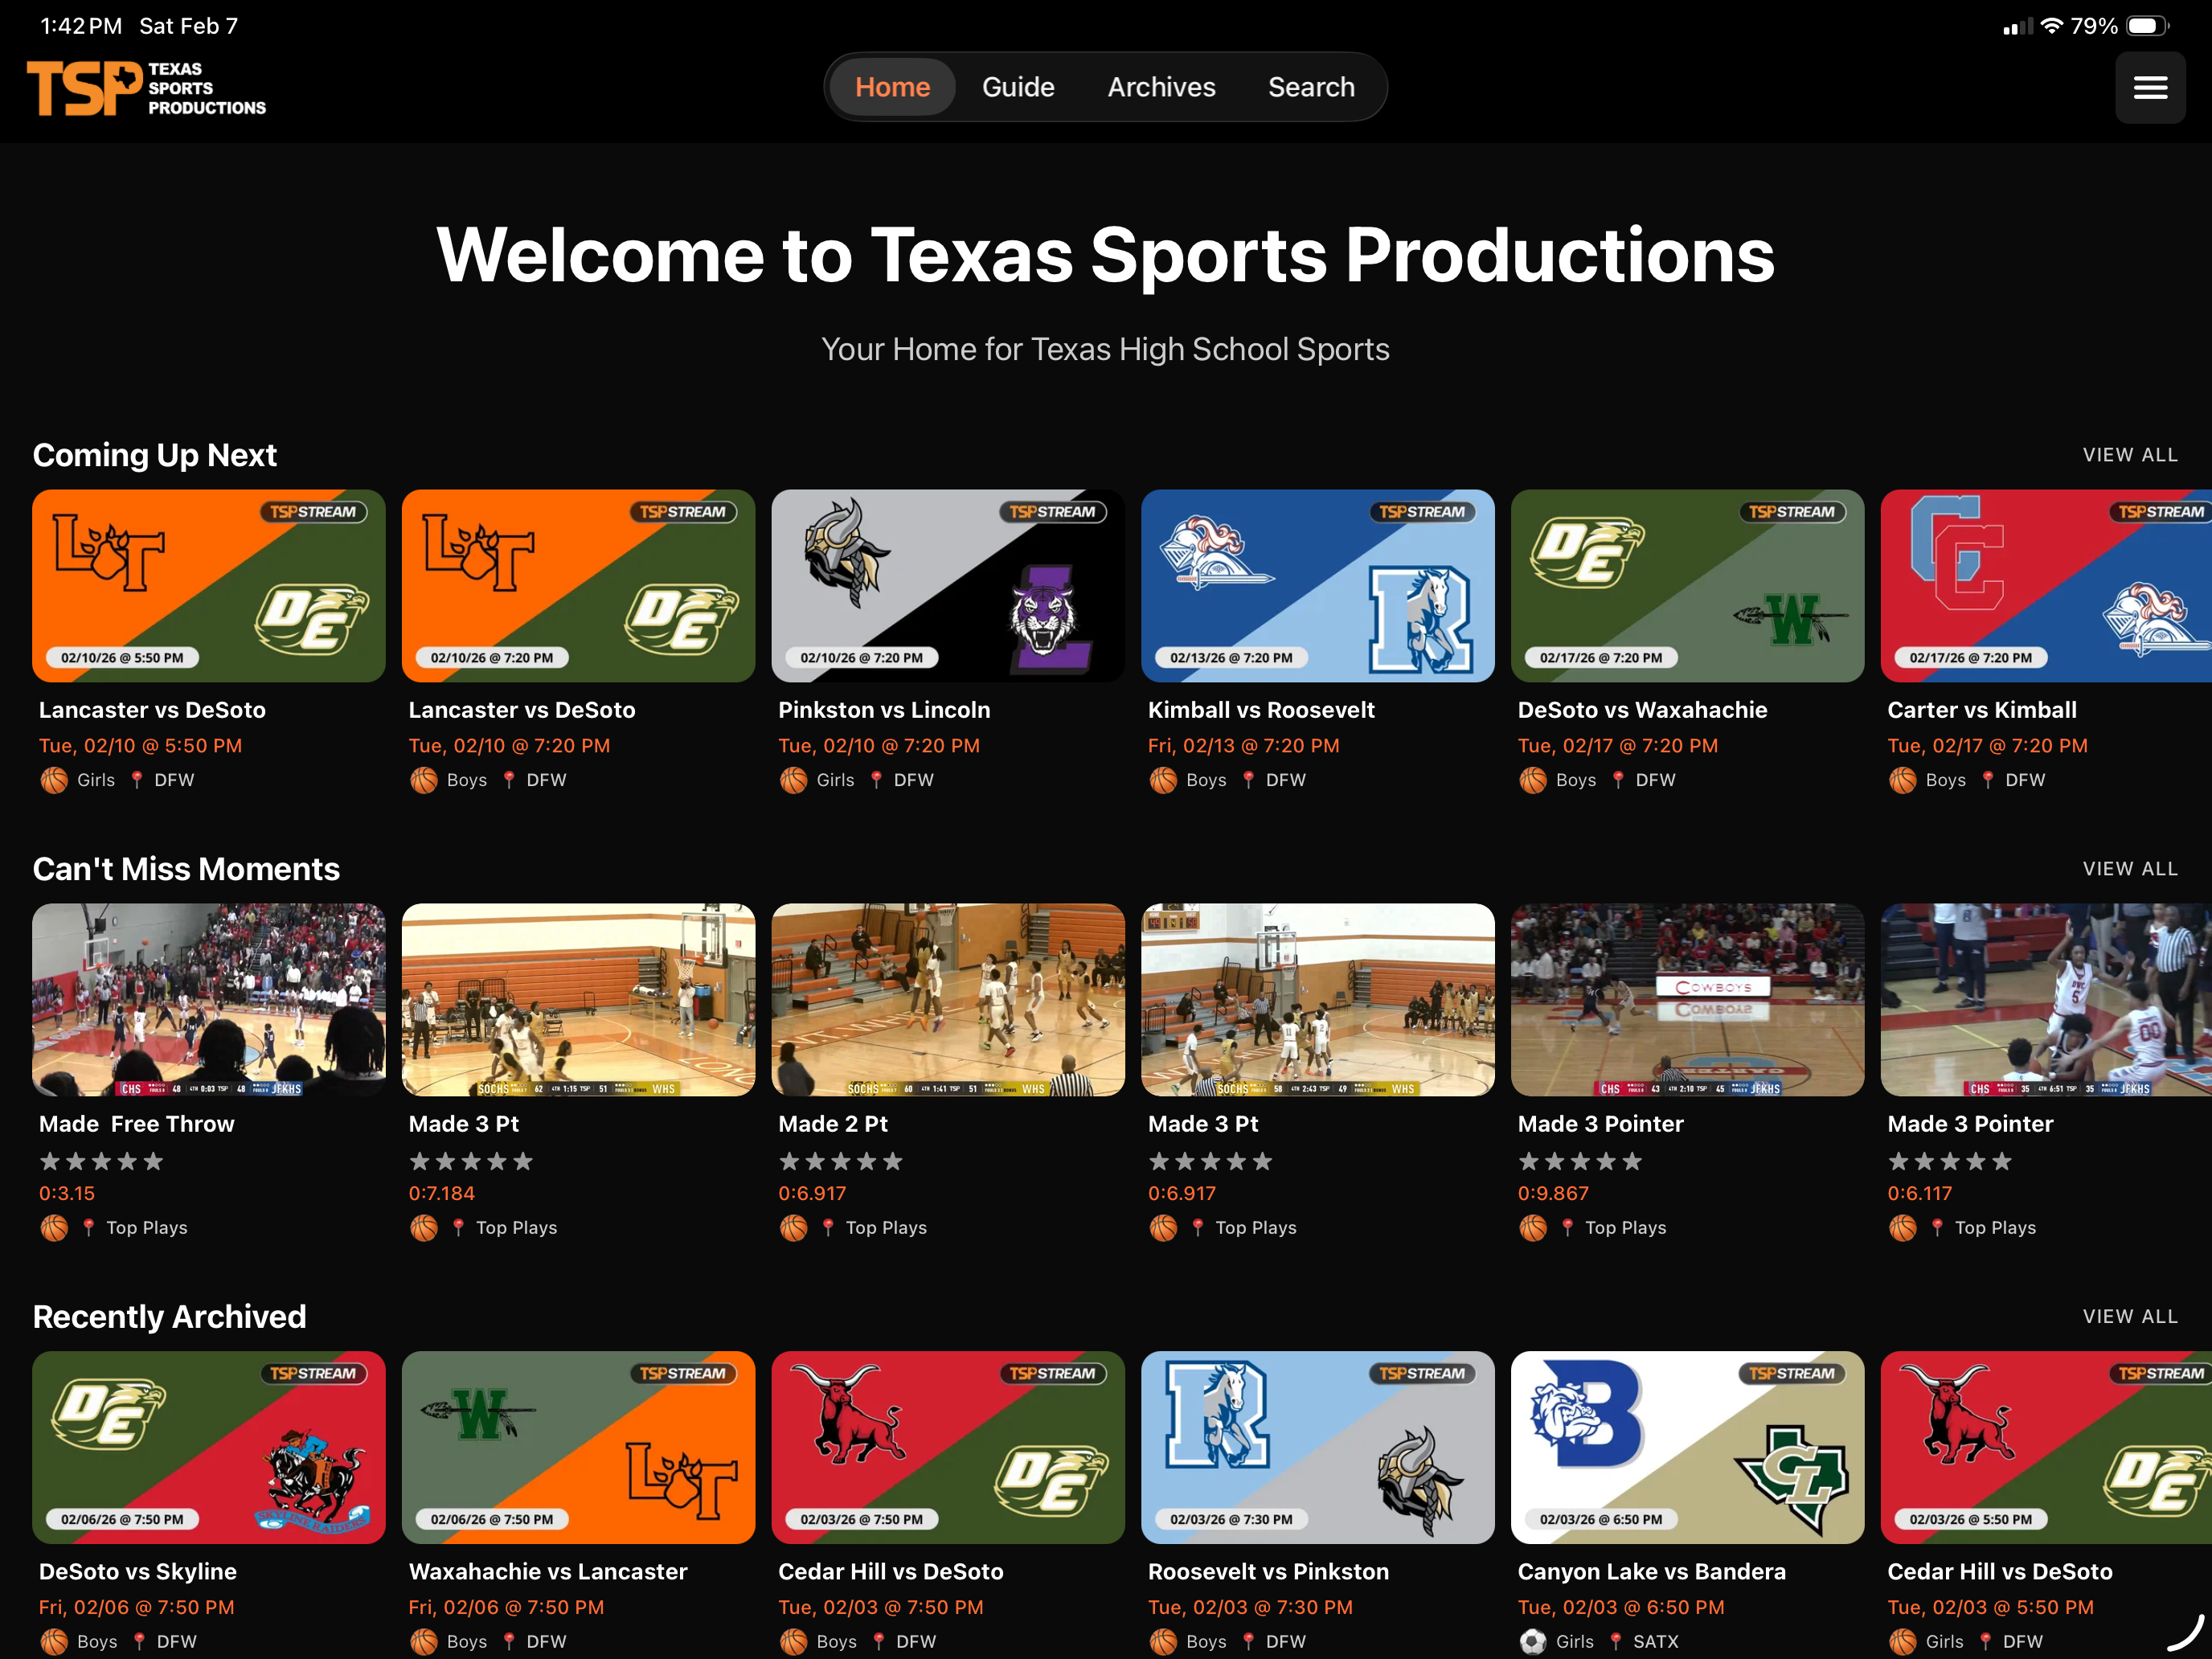This screenshot has height=1659, width=2212.
Task: Click the 0:3.15 timestamp under Made Free Throw
Action: 67,1194
